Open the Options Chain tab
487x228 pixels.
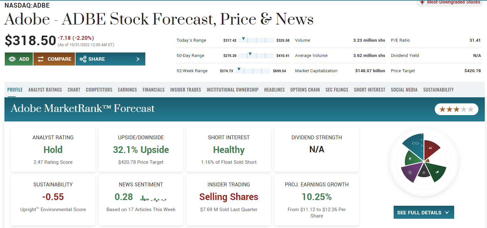pos(305,90)
